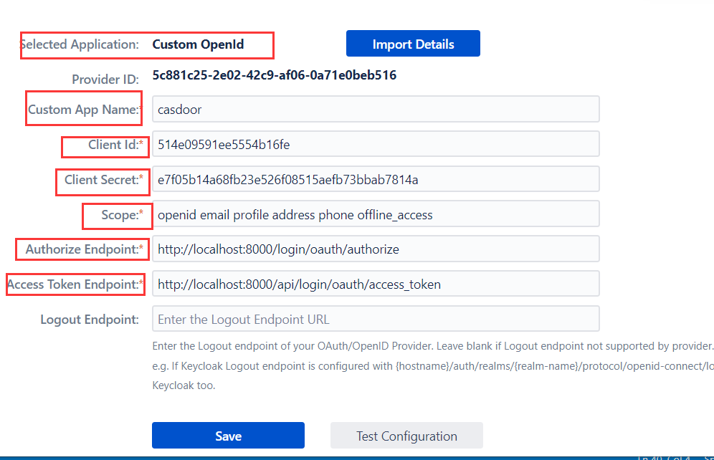
Task: Click the Authorize Endpoint label
Action: pyautogui.click(x=82, y=249)
